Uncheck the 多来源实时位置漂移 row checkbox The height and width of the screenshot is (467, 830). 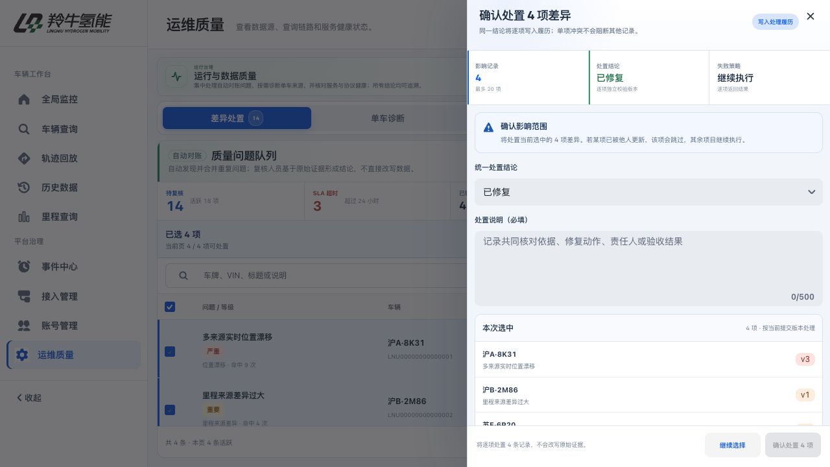[170, 352]
